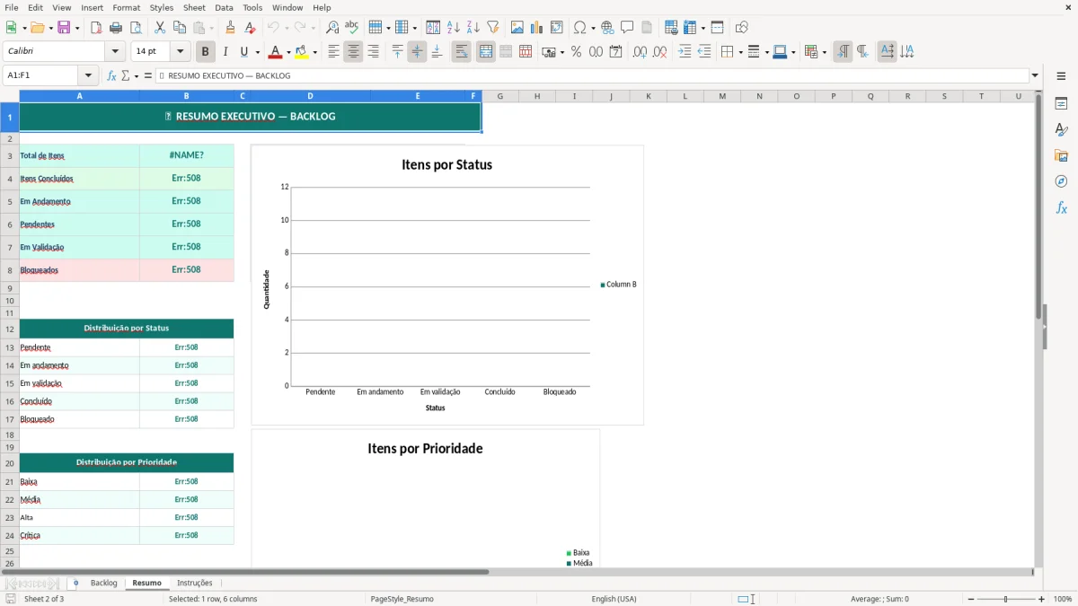1078x606 pixels.
Task: Zoom in with the plus button
Action: click(x=1042, y=599)
